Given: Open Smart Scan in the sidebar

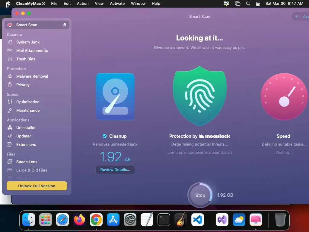Looking at the screenshot, I should point(37,25).
